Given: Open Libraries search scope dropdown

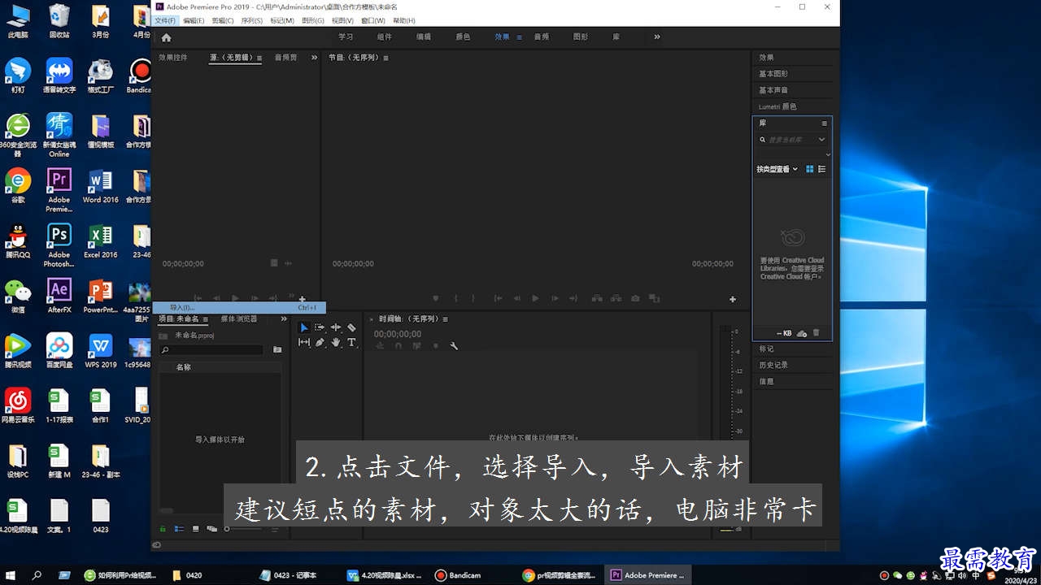Looking at the screenshot, I should pos(821,140).
